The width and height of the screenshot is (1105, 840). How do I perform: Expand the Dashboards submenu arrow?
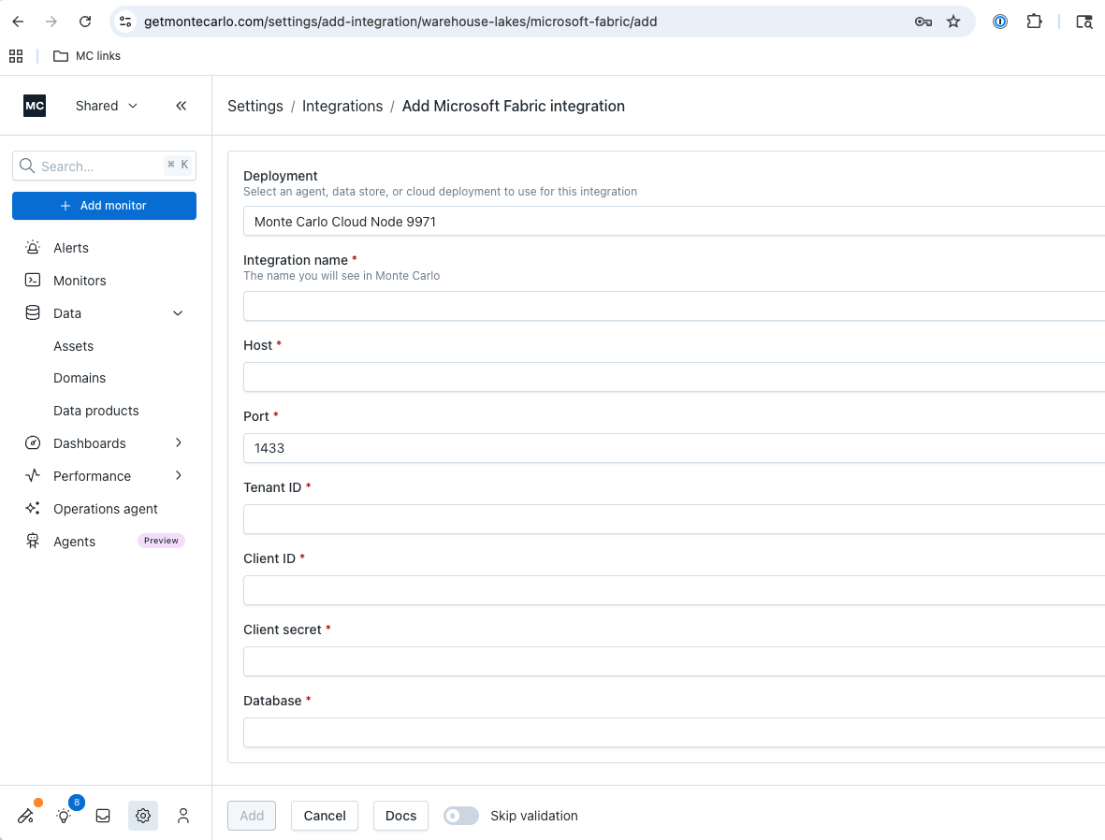coord(179,442)
